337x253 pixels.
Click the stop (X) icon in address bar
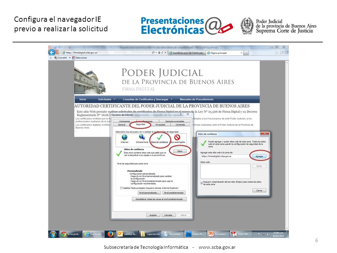point(165,52)
